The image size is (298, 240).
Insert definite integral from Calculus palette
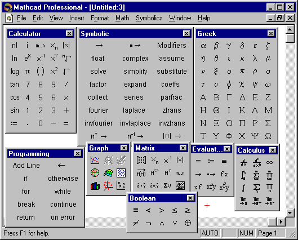[x=244, y=175]
